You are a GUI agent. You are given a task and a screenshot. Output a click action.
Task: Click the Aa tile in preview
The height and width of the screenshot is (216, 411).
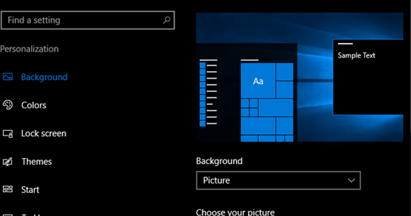(x=258, y=81)
